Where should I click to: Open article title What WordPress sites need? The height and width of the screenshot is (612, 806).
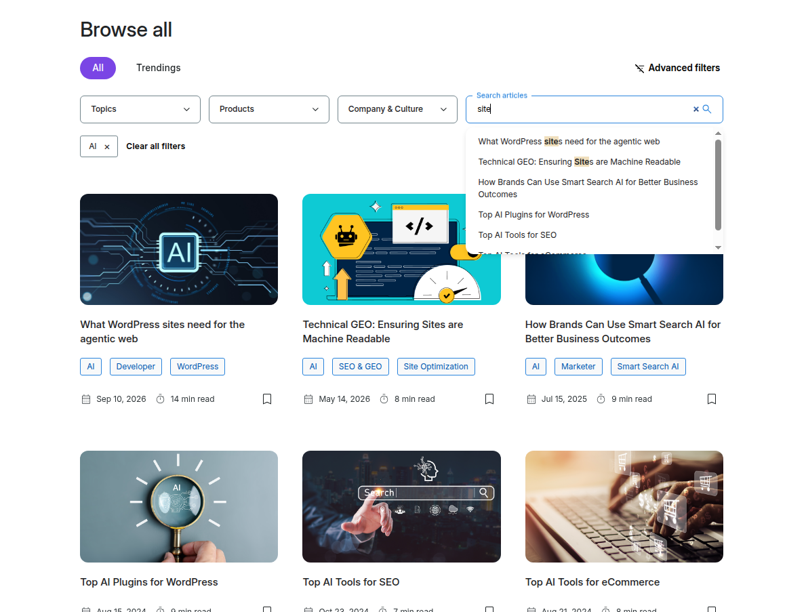click(163, 332)
